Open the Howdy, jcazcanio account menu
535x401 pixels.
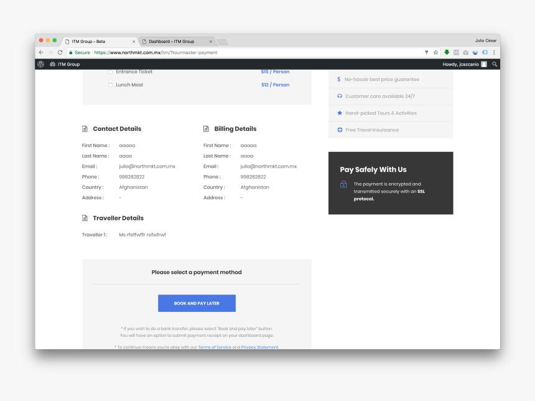point(464,64)
